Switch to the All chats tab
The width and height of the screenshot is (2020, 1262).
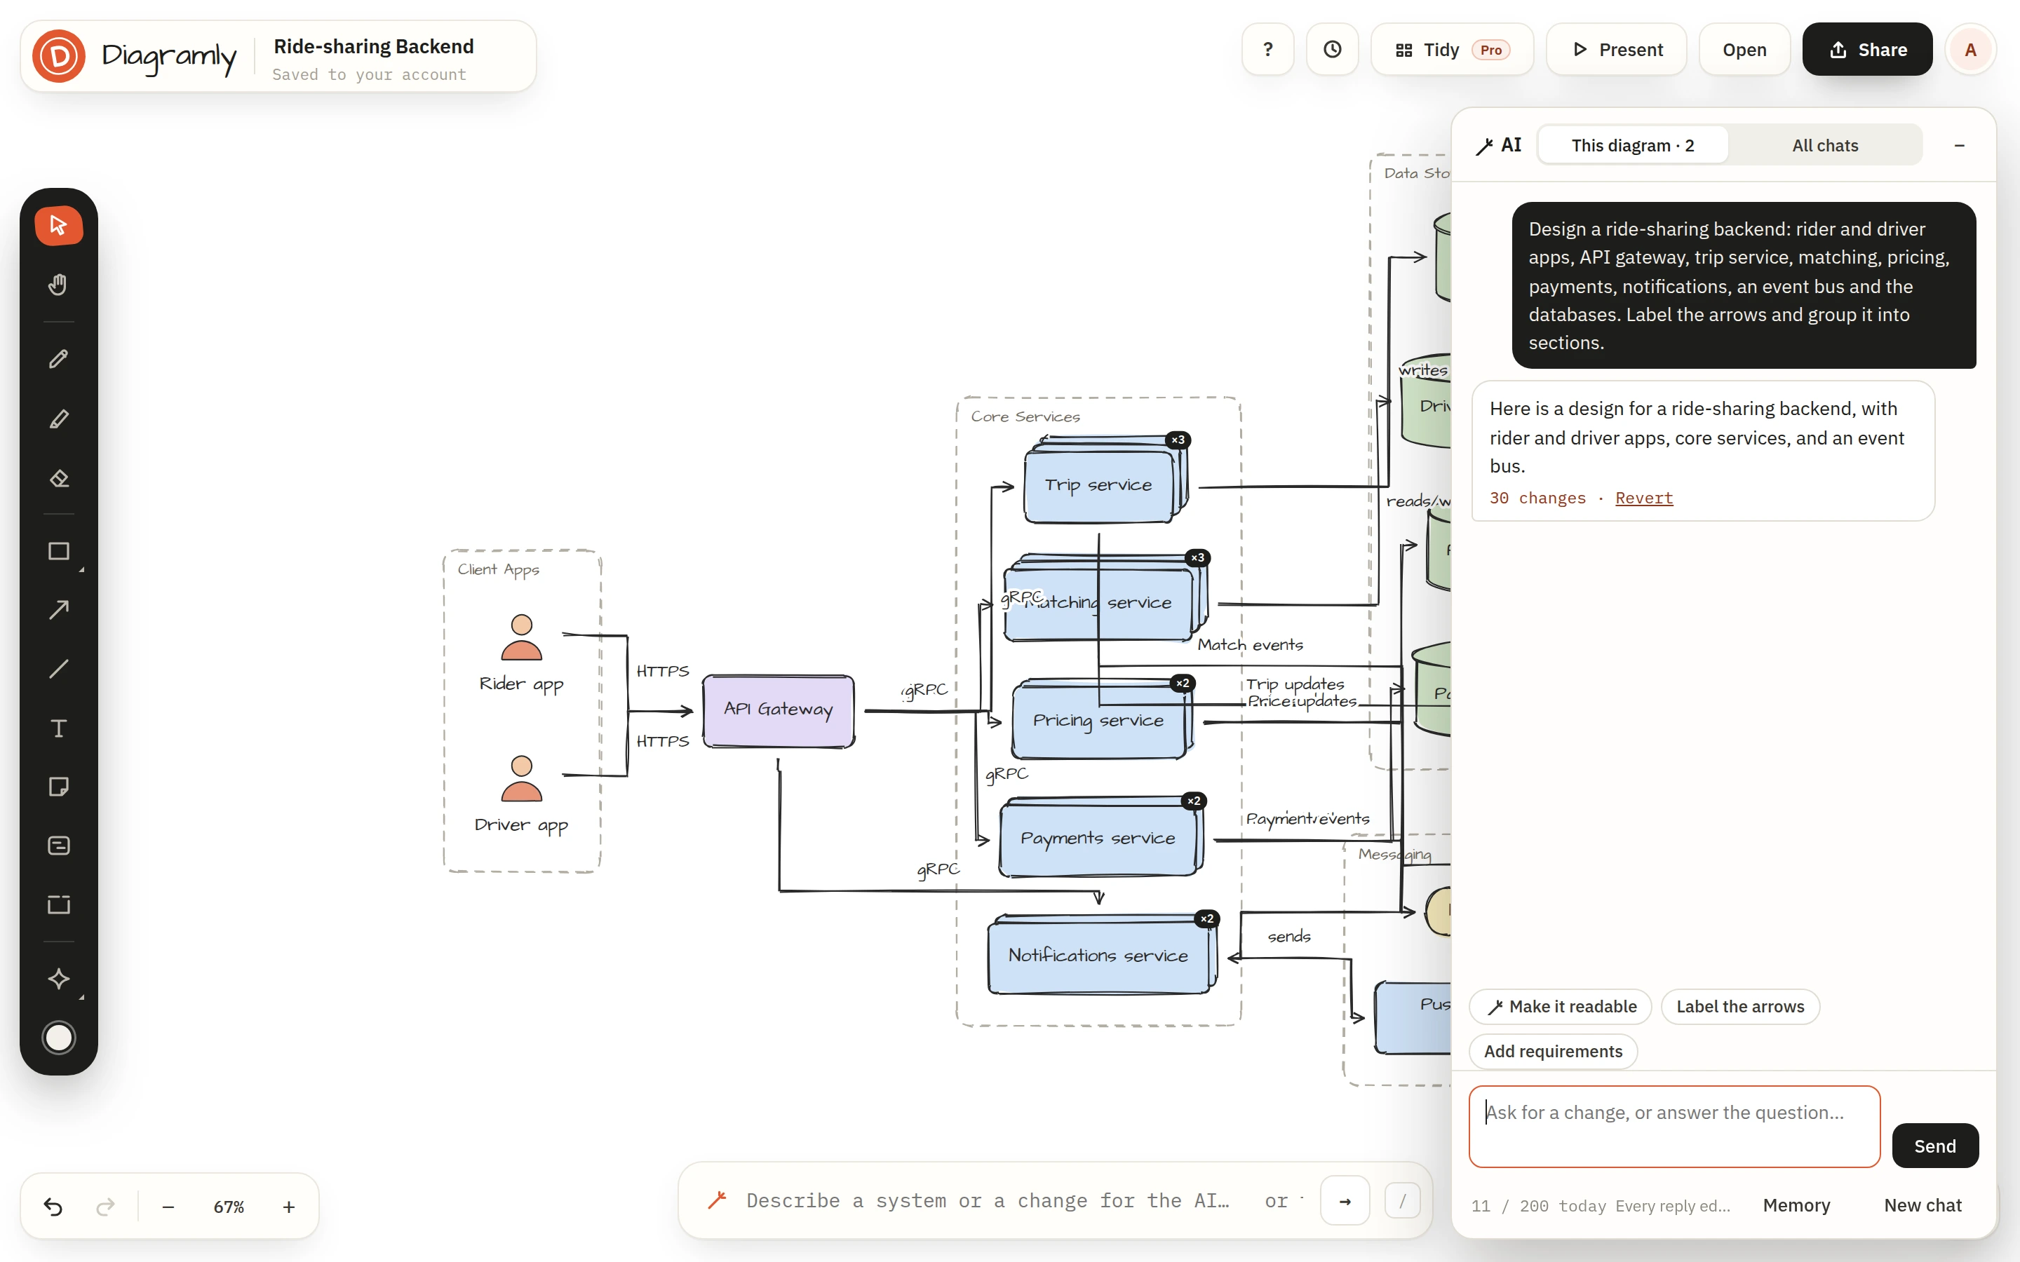(x=1825, y=145)
